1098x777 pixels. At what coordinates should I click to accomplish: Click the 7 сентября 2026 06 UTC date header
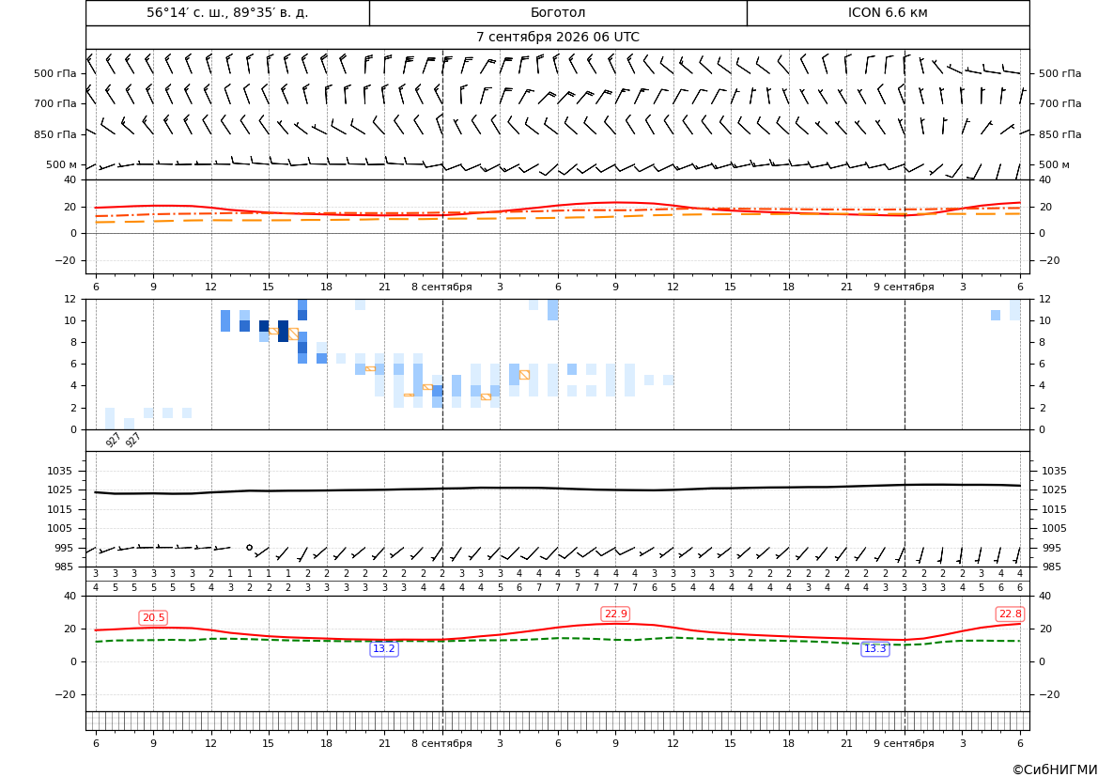557,38
